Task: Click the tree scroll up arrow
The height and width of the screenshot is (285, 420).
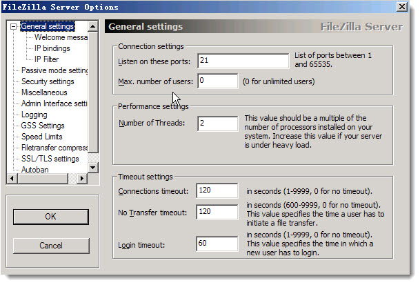Action: tap(92, 26)
